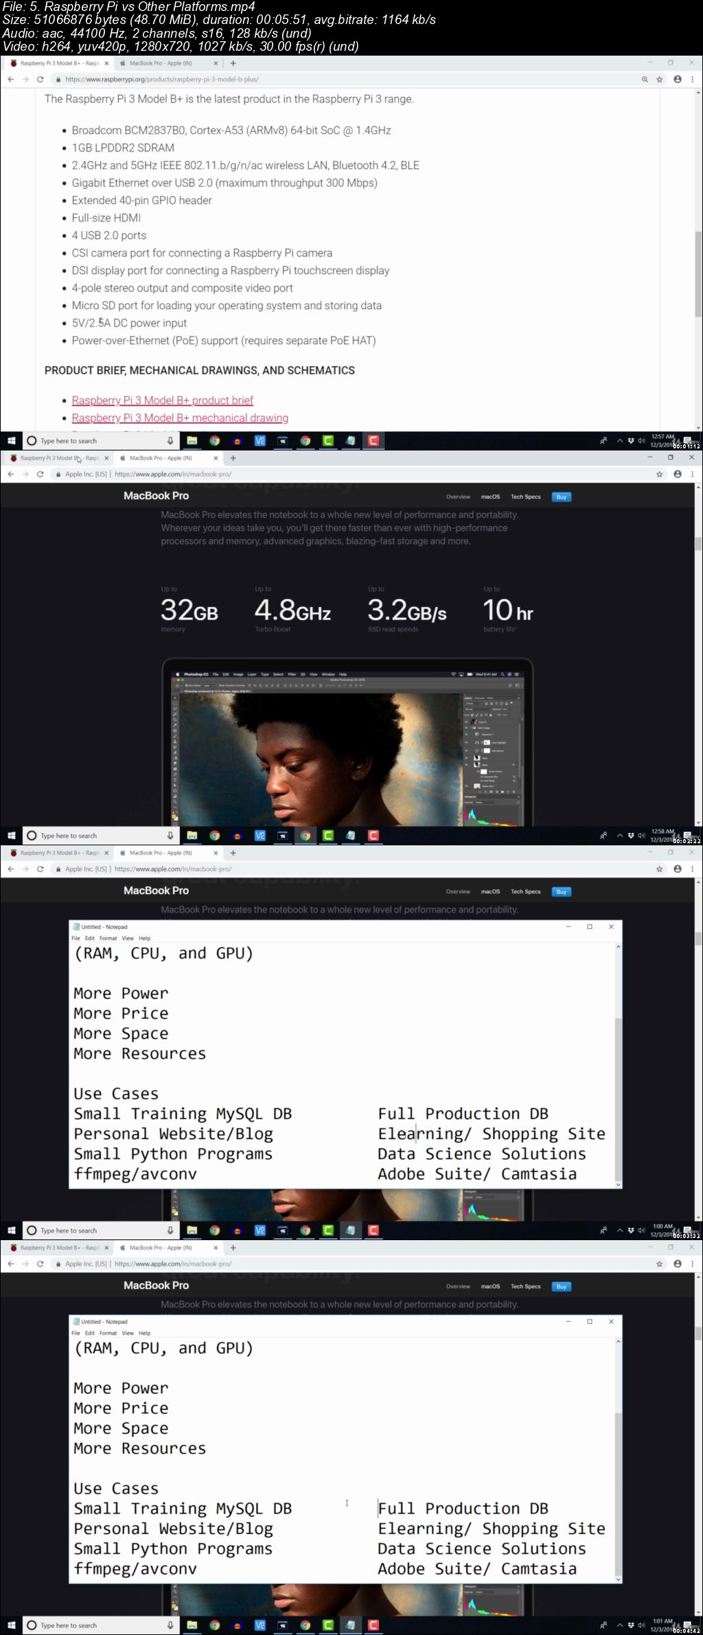
Task: Close the Raspberry Pi tab in the 01:12 frame
Action: [x=106, y=63]
